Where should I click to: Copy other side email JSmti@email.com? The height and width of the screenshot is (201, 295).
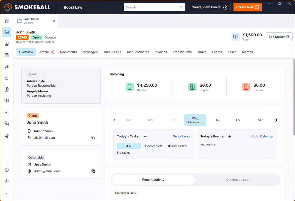pos(93,171)
